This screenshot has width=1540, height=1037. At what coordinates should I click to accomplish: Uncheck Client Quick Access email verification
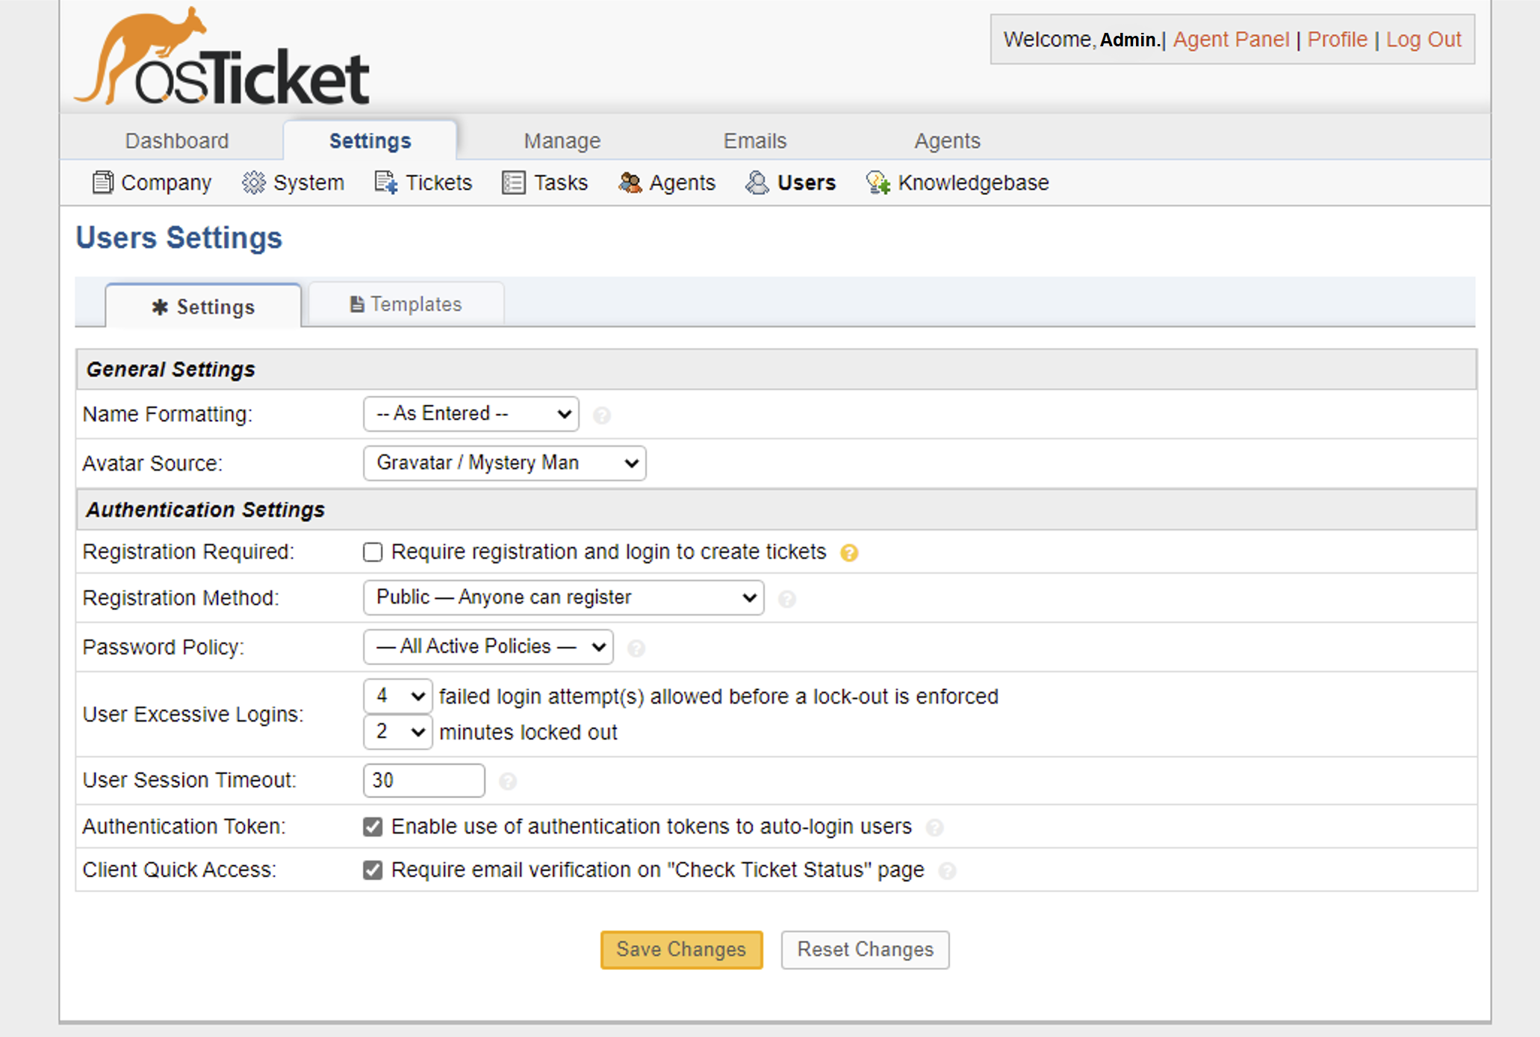pyautogui.click(x=373, y=870)
